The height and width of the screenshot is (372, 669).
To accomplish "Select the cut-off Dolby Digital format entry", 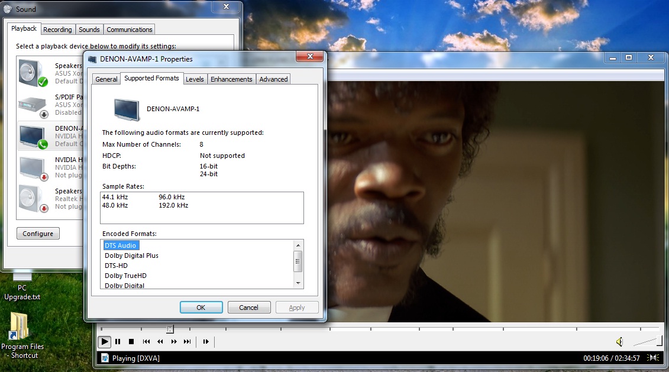I will (124, 286).
